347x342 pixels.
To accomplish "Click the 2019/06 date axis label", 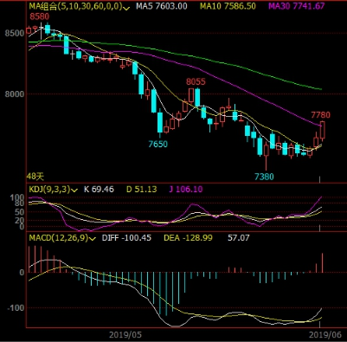I will (x=325, y=335).
